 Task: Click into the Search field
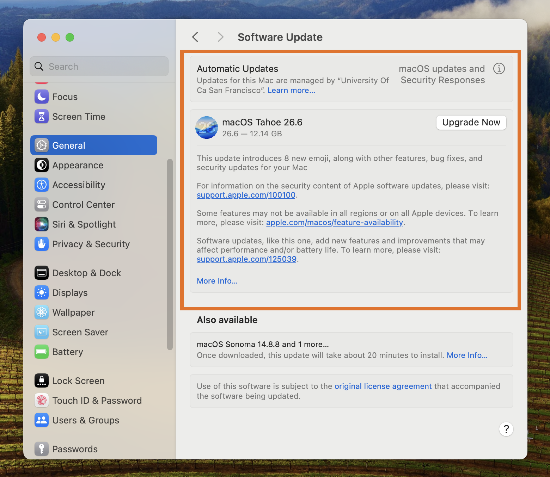[x=99, y=66]
